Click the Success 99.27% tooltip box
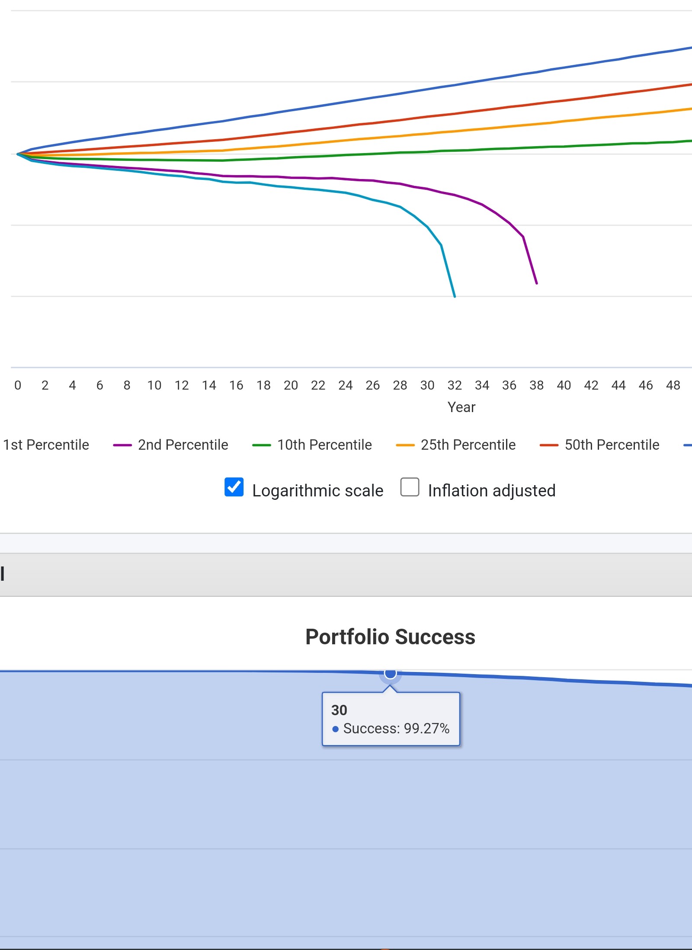This screenshot has width=692, height=950. [391, 719]
